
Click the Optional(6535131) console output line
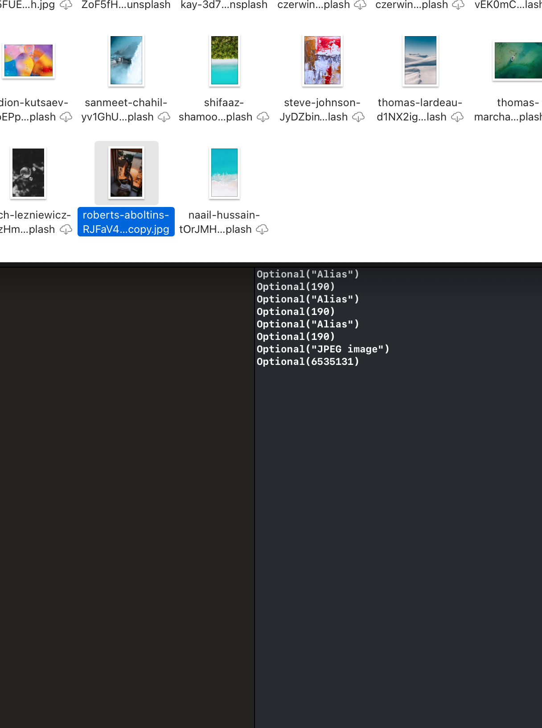pos(308,362)
